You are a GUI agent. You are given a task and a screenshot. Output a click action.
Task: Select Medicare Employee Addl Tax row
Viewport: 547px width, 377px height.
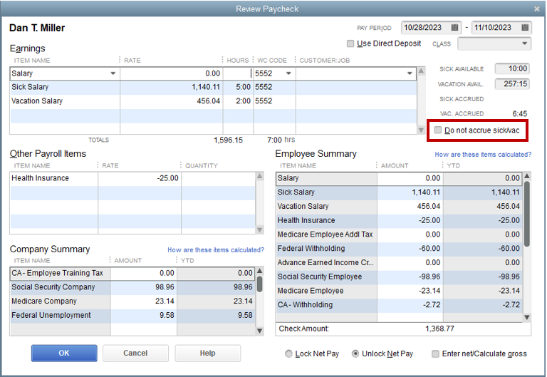tap(399, 234)
